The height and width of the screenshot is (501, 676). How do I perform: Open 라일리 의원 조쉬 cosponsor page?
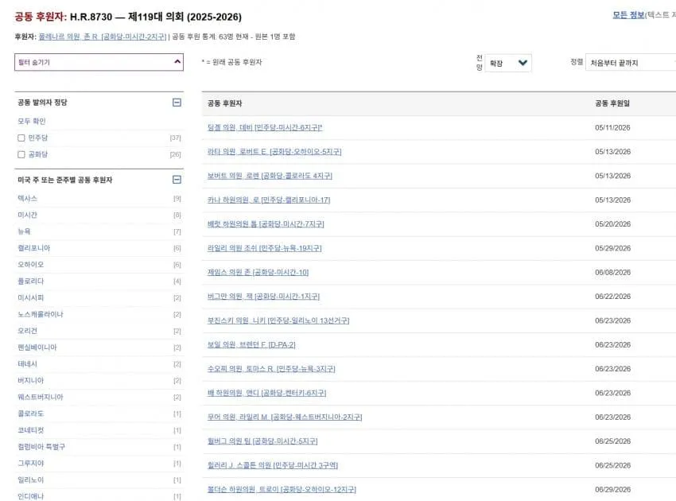tap(264, 248)
